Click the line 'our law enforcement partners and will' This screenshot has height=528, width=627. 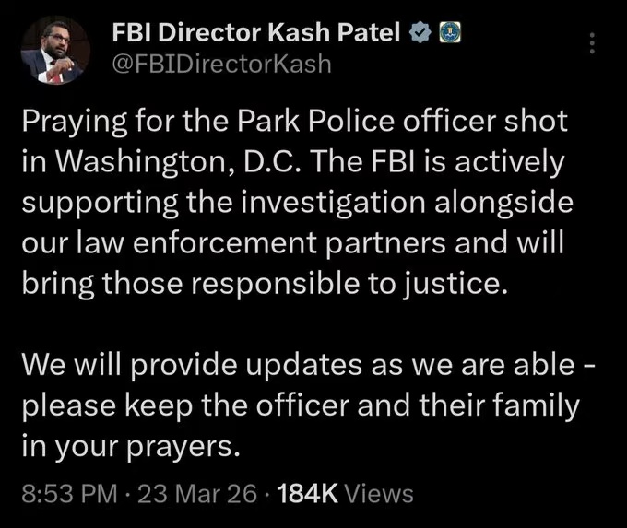point(293,241)
